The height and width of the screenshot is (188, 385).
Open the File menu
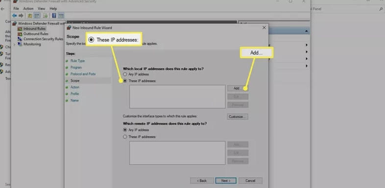[16, 9]
